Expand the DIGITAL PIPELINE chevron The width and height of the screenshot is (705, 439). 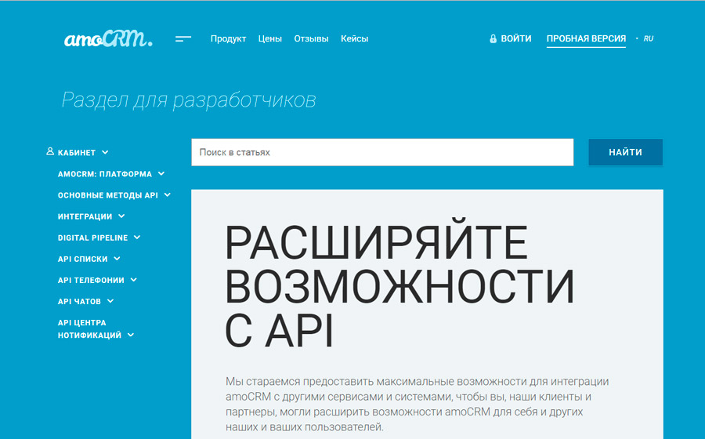(137, 237)
